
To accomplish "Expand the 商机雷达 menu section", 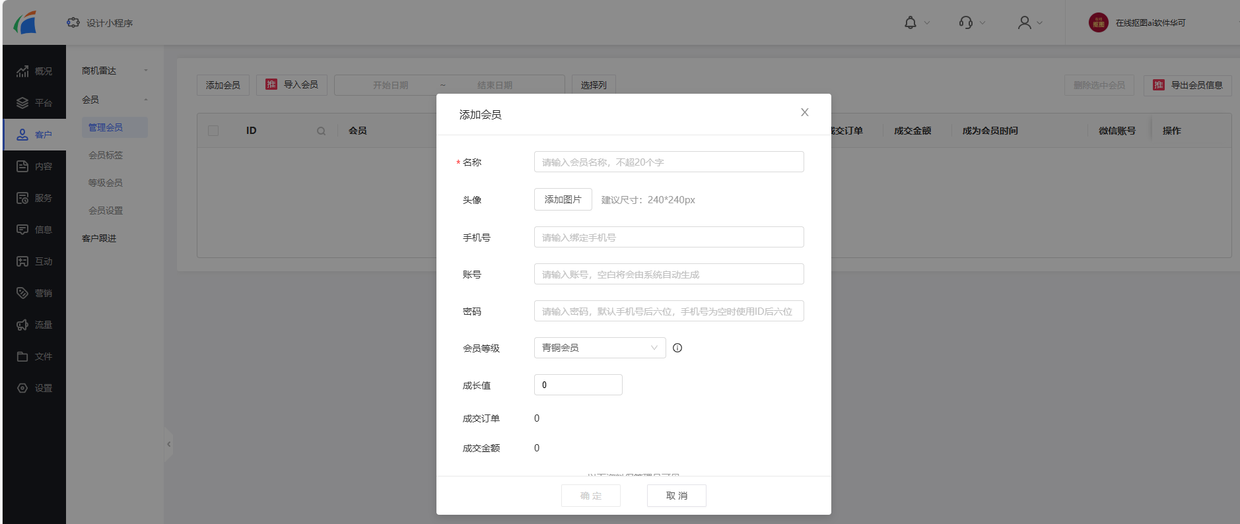I will point(114,71).
